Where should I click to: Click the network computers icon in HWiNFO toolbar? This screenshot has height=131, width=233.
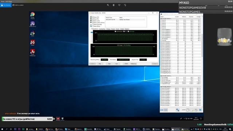click(178, 110)
